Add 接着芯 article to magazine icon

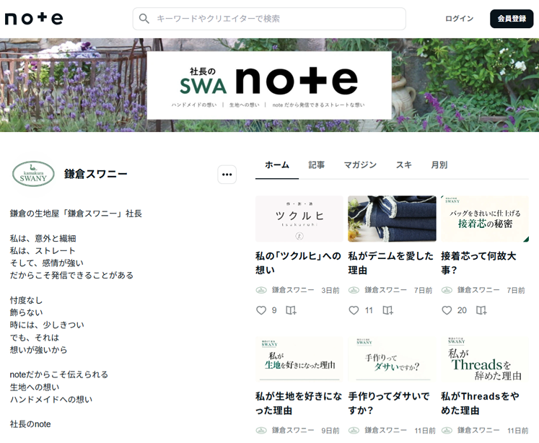point(481,310)
